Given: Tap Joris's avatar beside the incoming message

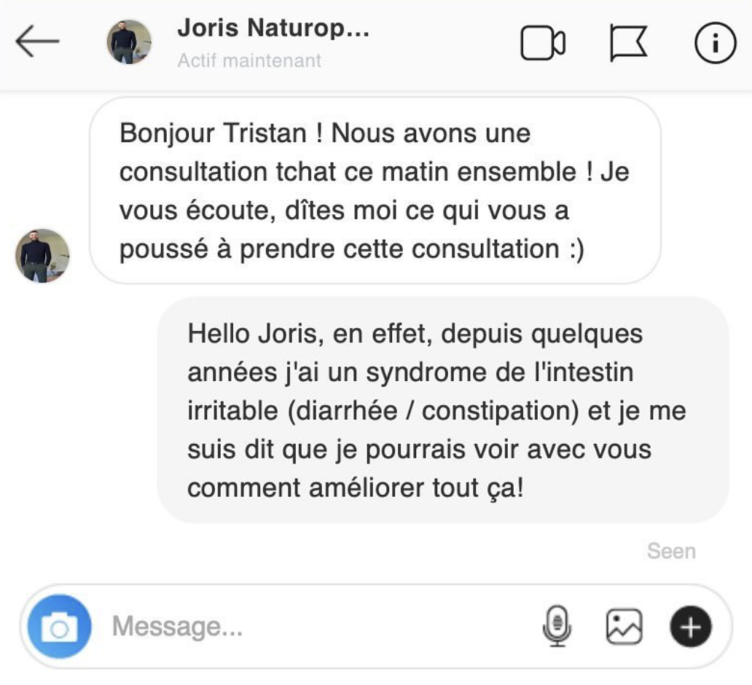Looking at the screenshot, I should [42, 256].
